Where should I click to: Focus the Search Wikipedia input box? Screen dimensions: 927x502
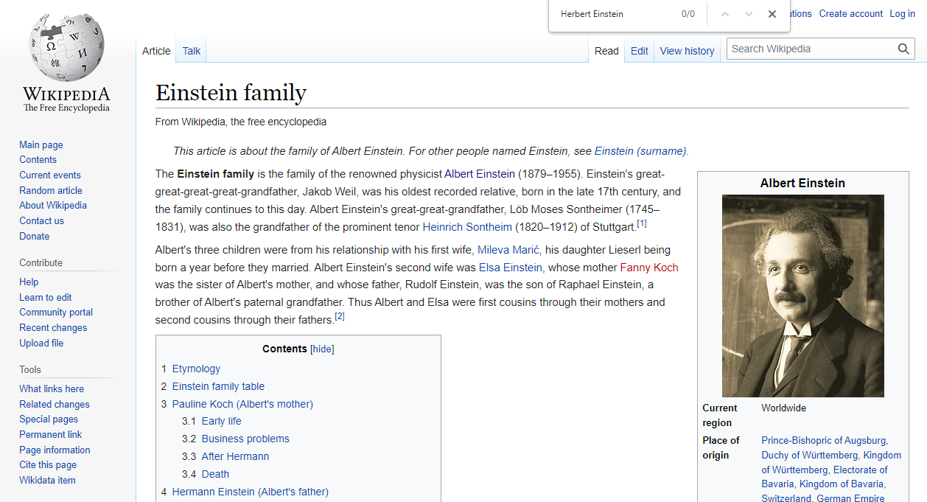pyautogui.click(x=811, y=49)
